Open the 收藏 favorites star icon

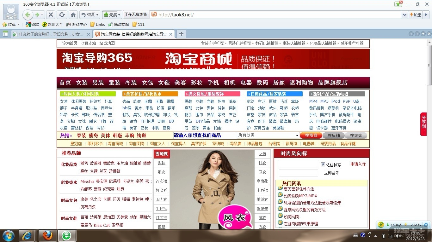[x=5, y=24]
